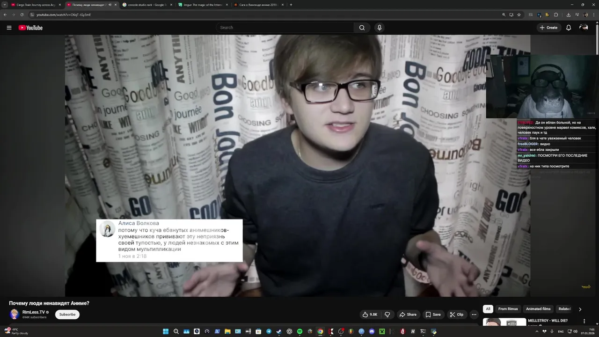Open Chrome media controls icon
599x337 pixels.
coord(577,15)
